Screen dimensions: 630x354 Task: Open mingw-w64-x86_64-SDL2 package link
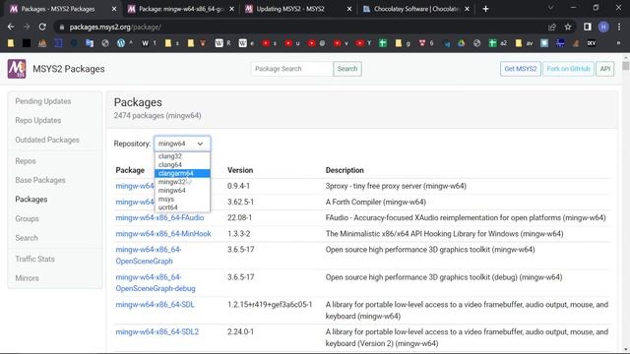click(x=157, y=332)
